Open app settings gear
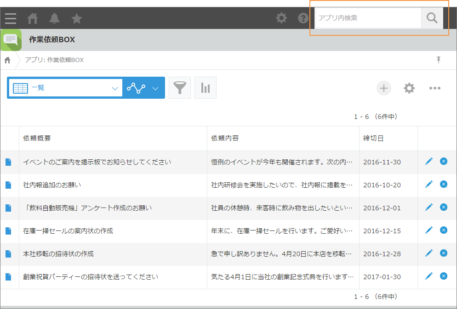The image size is (457, 309). coord(409,88)
